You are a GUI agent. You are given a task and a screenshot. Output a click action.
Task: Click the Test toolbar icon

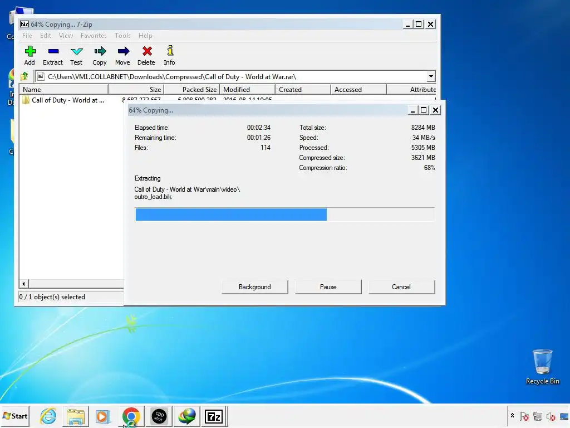click(76, 55)
